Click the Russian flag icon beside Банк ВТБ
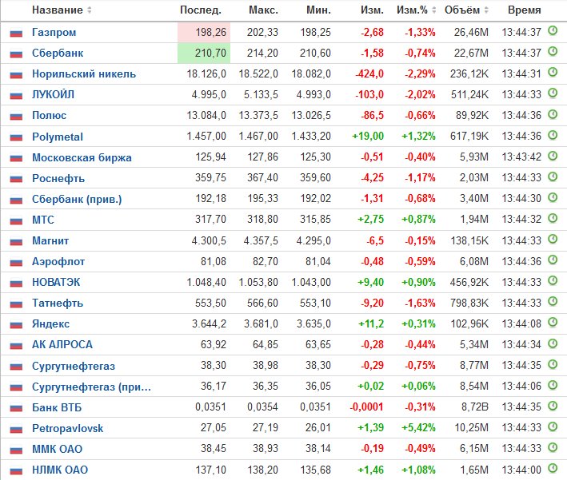 coord(16,408)
